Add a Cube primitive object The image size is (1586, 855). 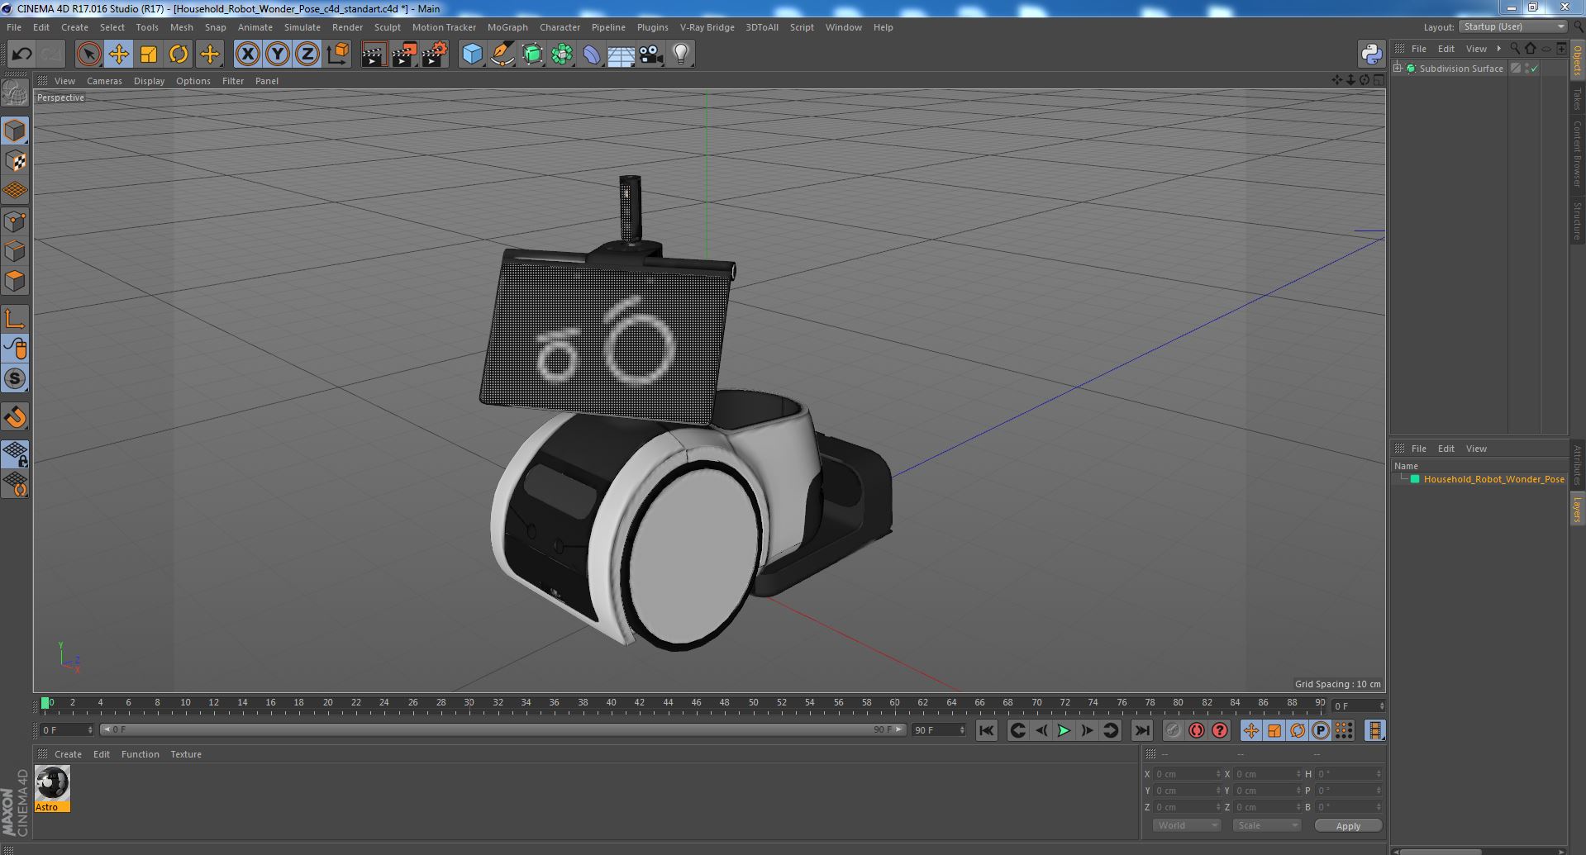pos(472,55)
